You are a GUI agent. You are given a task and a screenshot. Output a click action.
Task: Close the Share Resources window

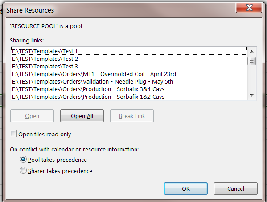coord(249,8)
